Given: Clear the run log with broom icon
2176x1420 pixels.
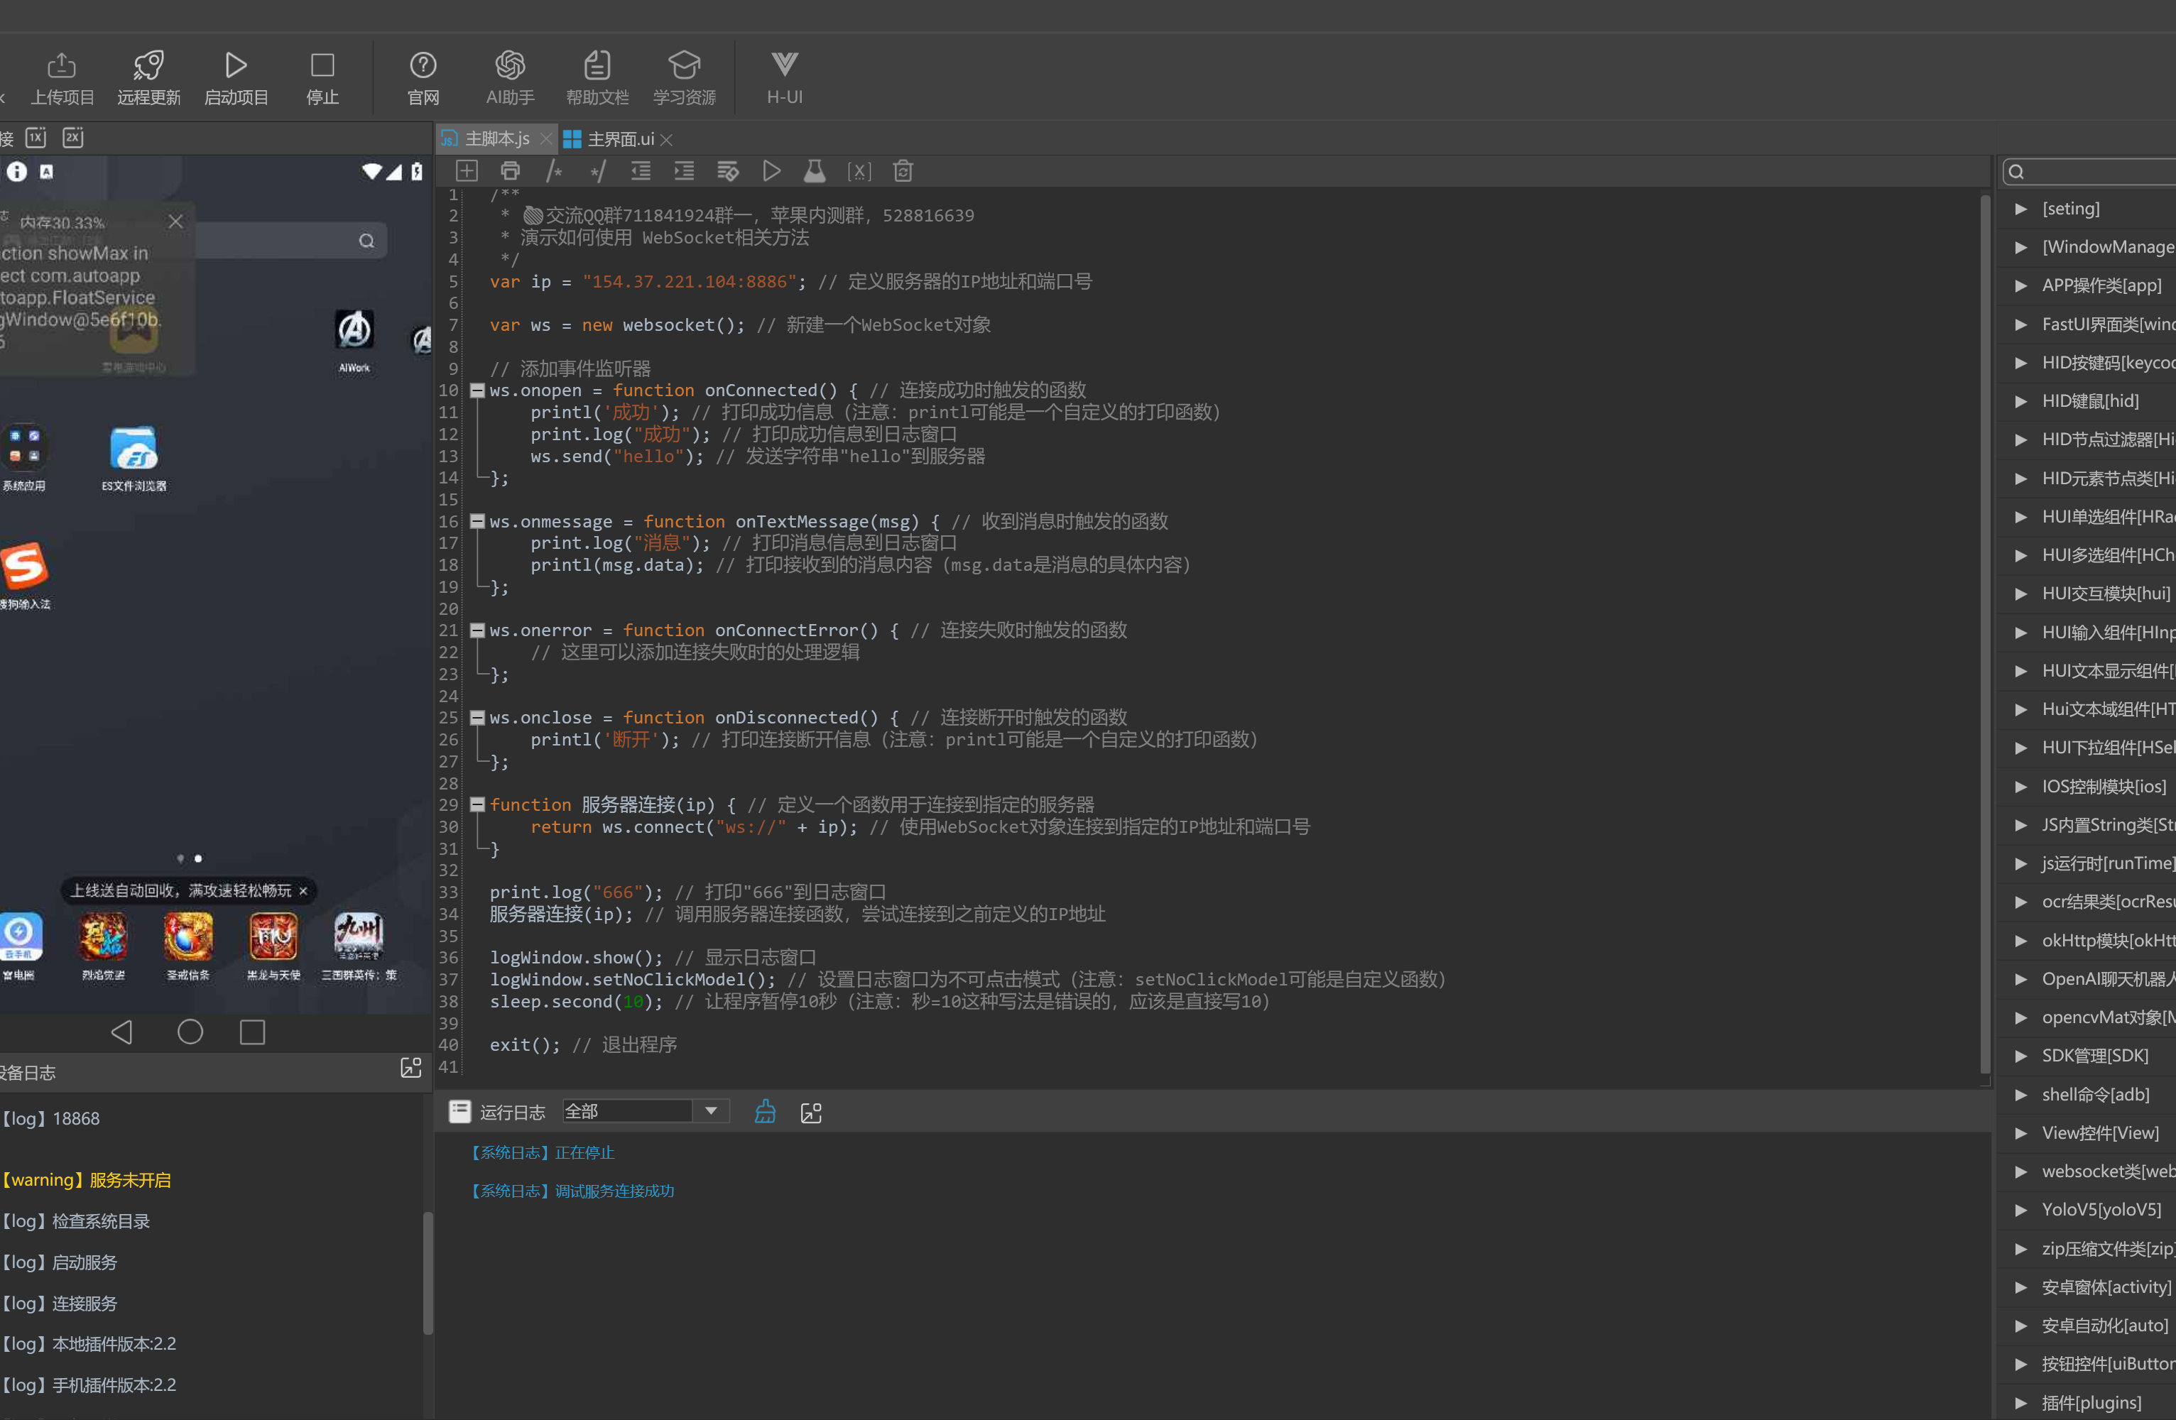Looking at the screenshot, I should pos(766,1112).
